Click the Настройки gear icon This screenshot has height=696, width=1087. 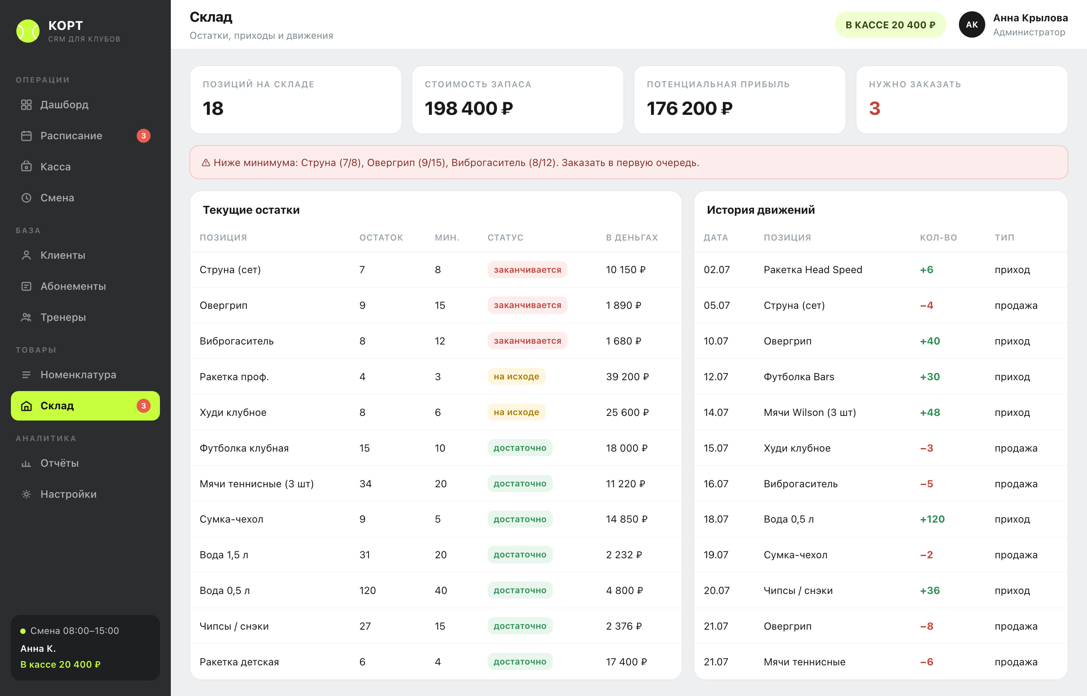pyautogui.click(x=26, y=494)
